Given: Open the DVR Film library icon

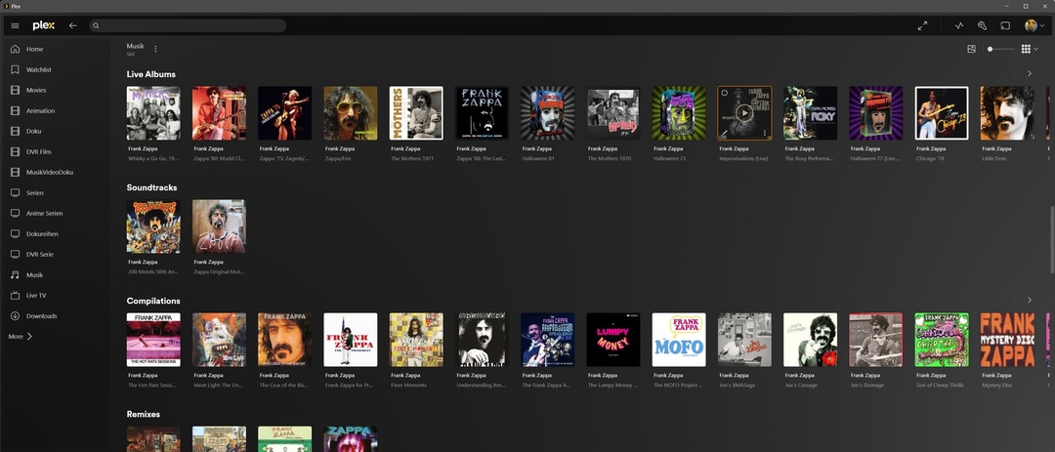Looking at the screenshot, I should [x=15, y=151].
